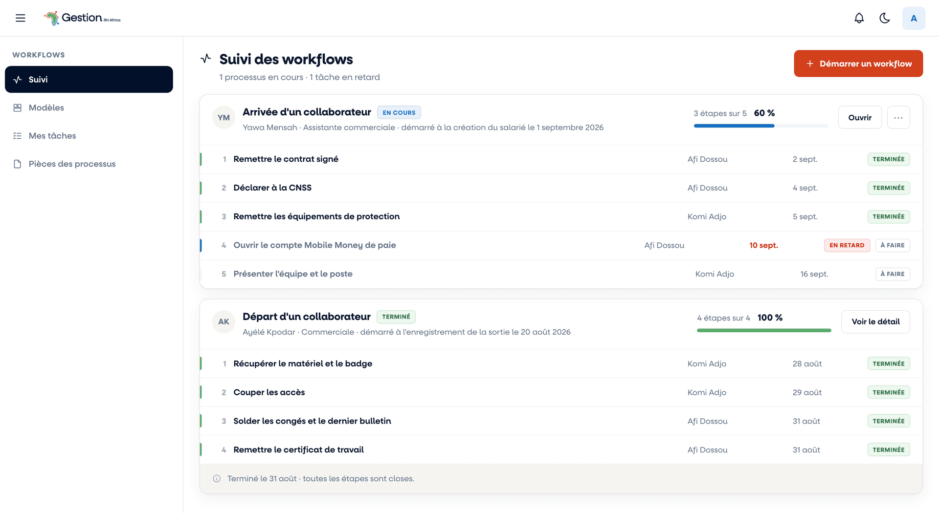Click the EN COURS status badge

(x=399, y=112)
